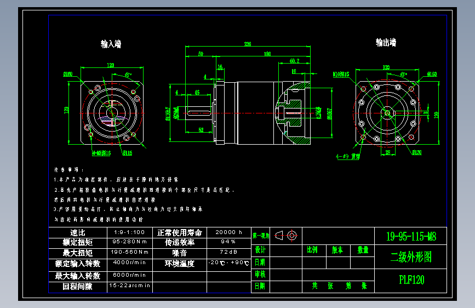Click the 6000r/min value cell

[x=130, y=275]
